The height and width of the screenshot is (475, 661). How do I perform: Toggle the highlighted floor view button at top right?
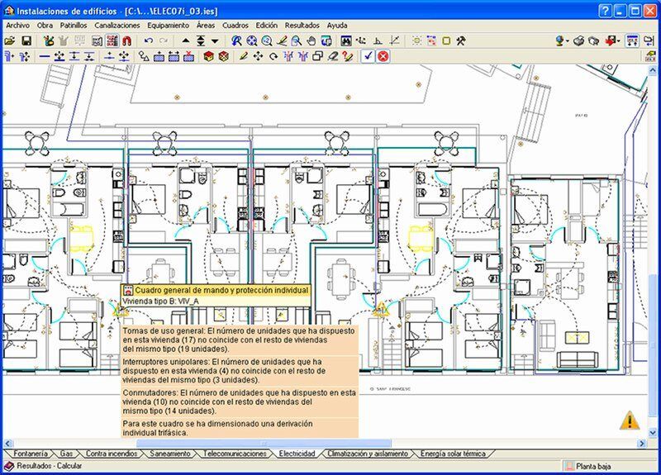click(x=632, y=40)
